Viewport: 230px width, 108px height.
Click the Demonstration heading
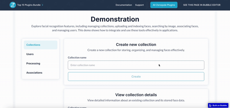tap(115, 19)
